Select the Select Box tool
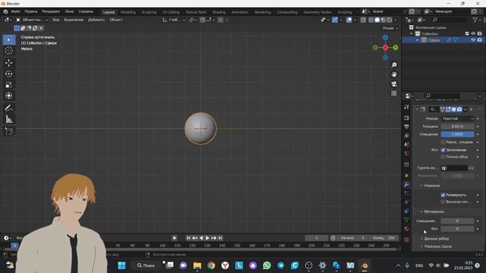486x273 pixels. click(x=8, y=39)
